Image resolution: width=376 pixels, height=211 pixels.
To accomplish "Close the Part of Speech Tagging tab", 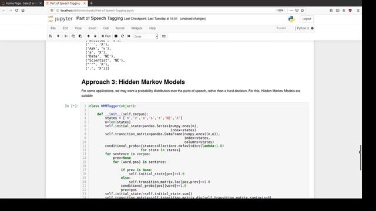I will 85,4.
